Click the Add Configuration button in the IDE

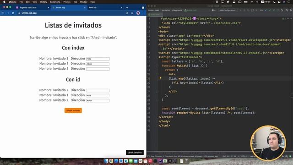coord(228,10)
